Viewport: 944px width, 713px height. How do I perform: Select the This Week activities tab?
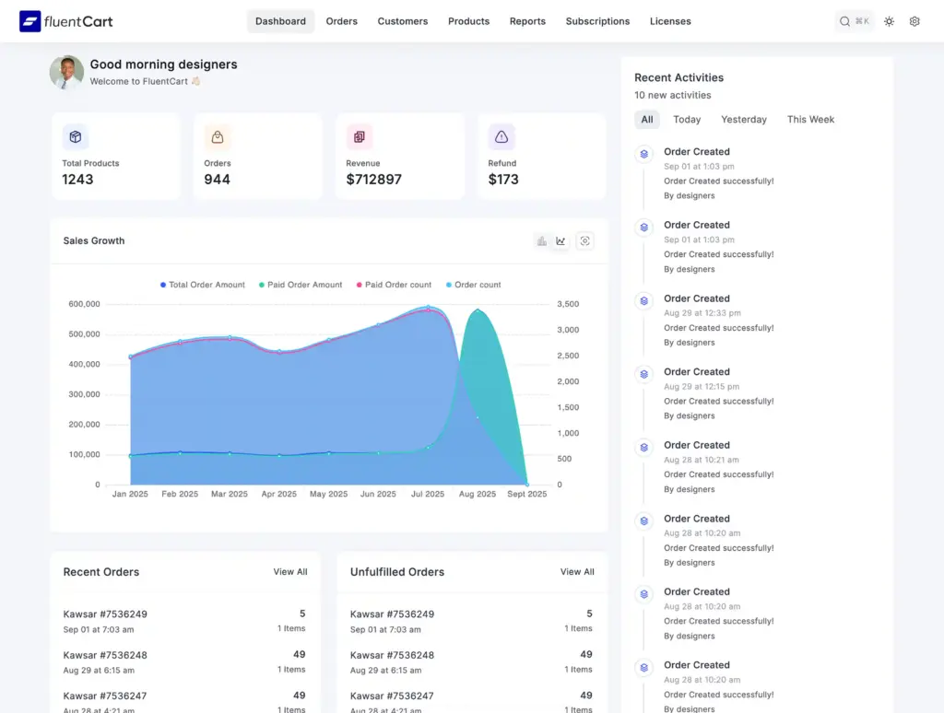(810, 120)
